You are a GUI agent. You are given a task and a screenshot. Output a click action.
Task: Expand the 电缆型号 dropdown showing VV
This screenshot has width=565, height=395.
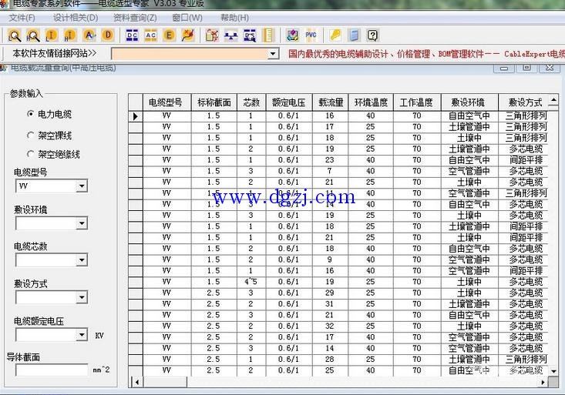pyautogui.click(x=82, y=186)
